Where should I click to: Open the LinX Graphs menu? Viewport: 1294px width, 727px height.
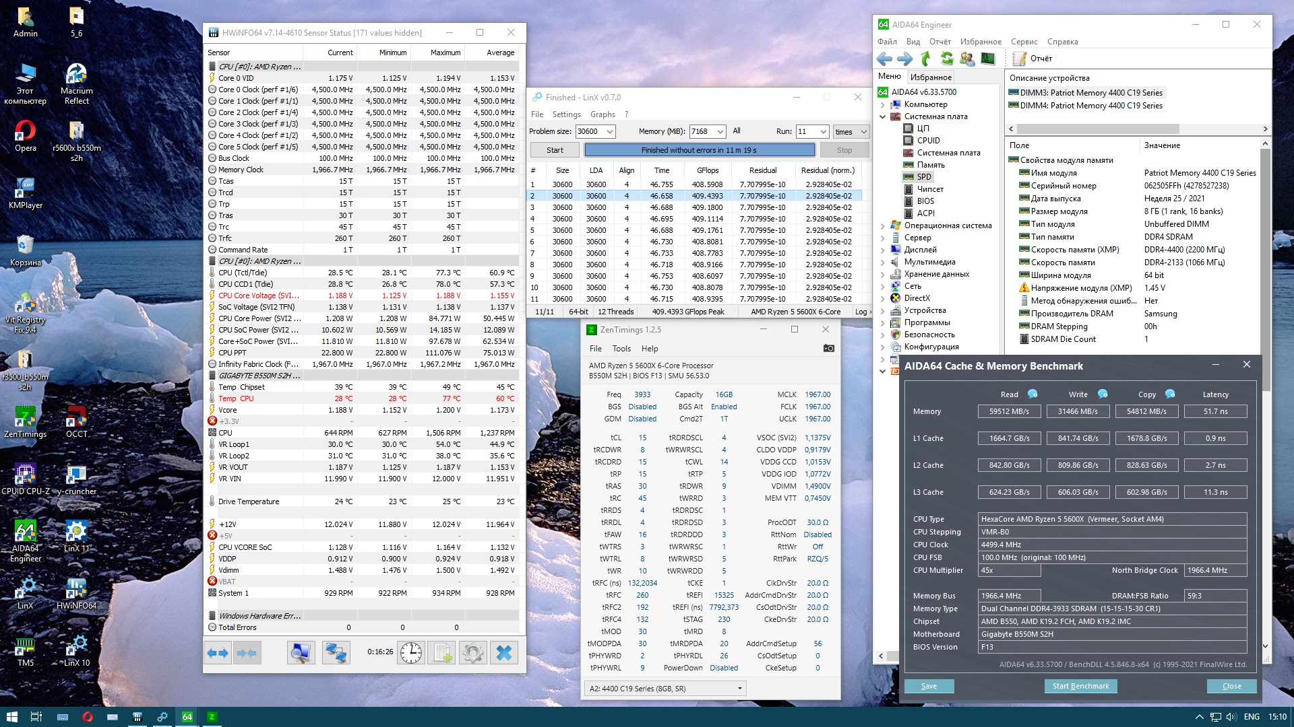click(602, 114)
